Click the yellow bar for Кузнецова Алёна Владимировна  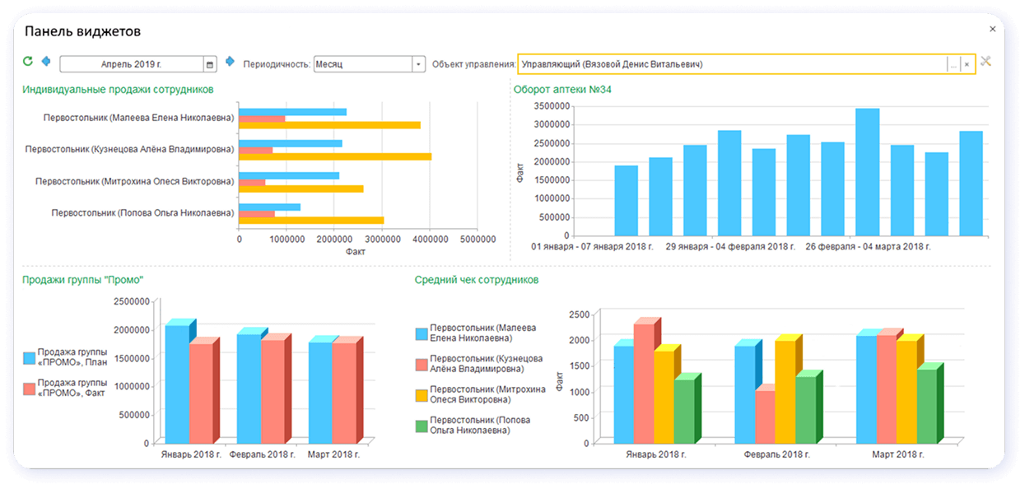coord(335,156)
